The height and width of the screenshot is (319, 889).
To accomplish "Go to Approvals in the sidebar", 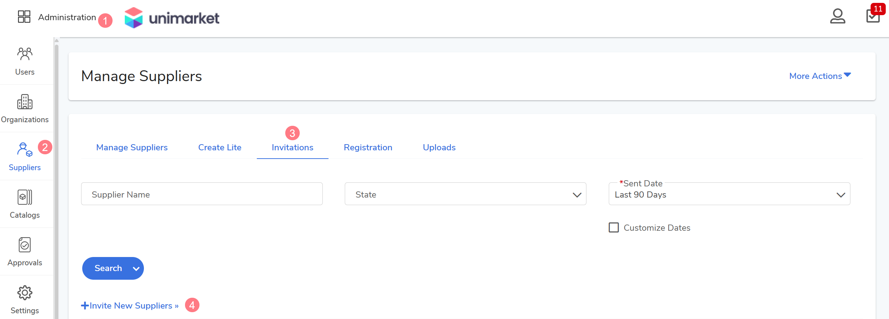I will pyautogui.click(x=25, y=245).
